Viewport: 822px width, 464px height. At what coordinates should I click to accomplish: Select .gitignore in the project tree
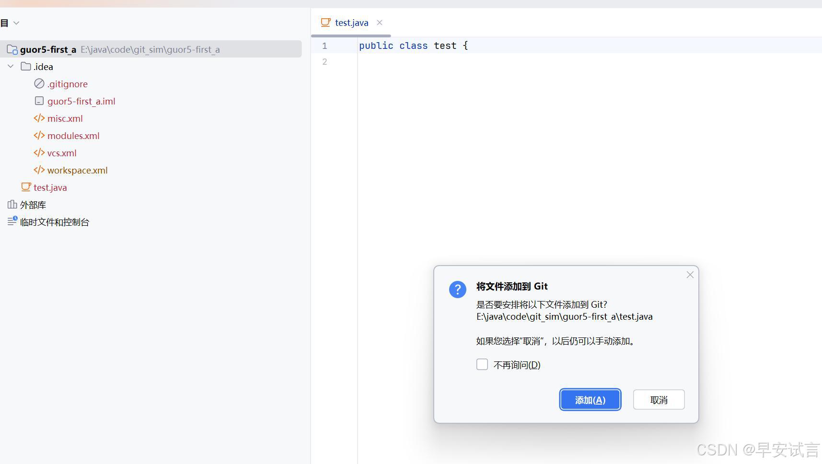tap(68, 84)
